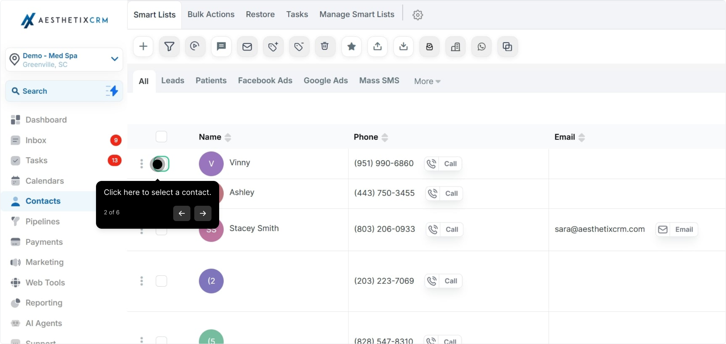Click the lightning quick-actions icon in Search
726x344 pixels.
tap(112, 91)
